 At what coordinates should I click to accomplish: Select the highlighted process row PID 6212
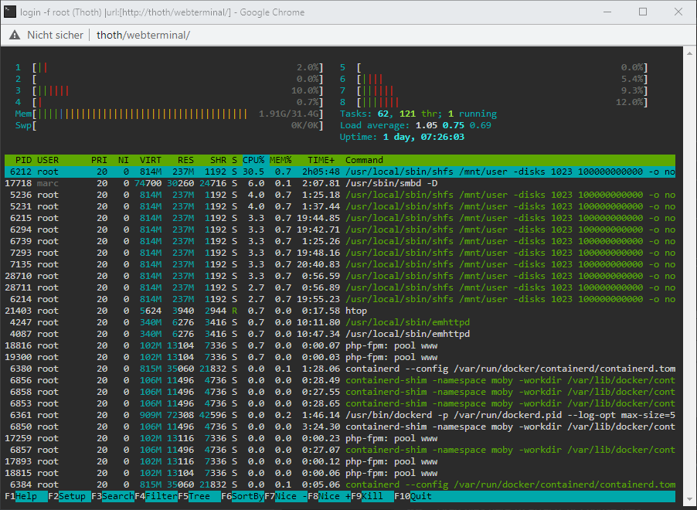[x=340, y=172]
